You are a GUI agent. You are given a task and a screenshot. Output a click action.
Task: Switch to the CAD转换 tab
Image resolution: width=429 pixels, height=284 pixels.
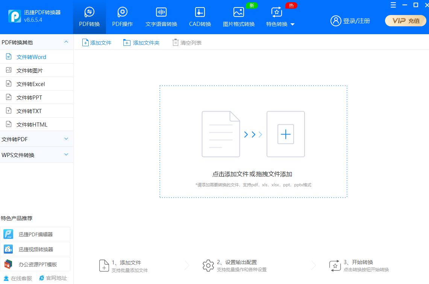pyautogui.click(x=199, y=17)
